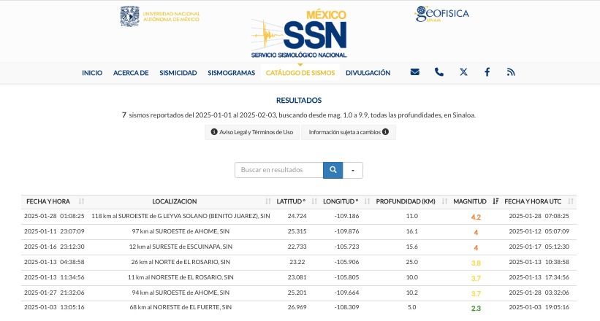Sort by Fecha y Hora UTC arrows
Image resolution: width=600 pixels, height=321 pixels.
[571, 201]
